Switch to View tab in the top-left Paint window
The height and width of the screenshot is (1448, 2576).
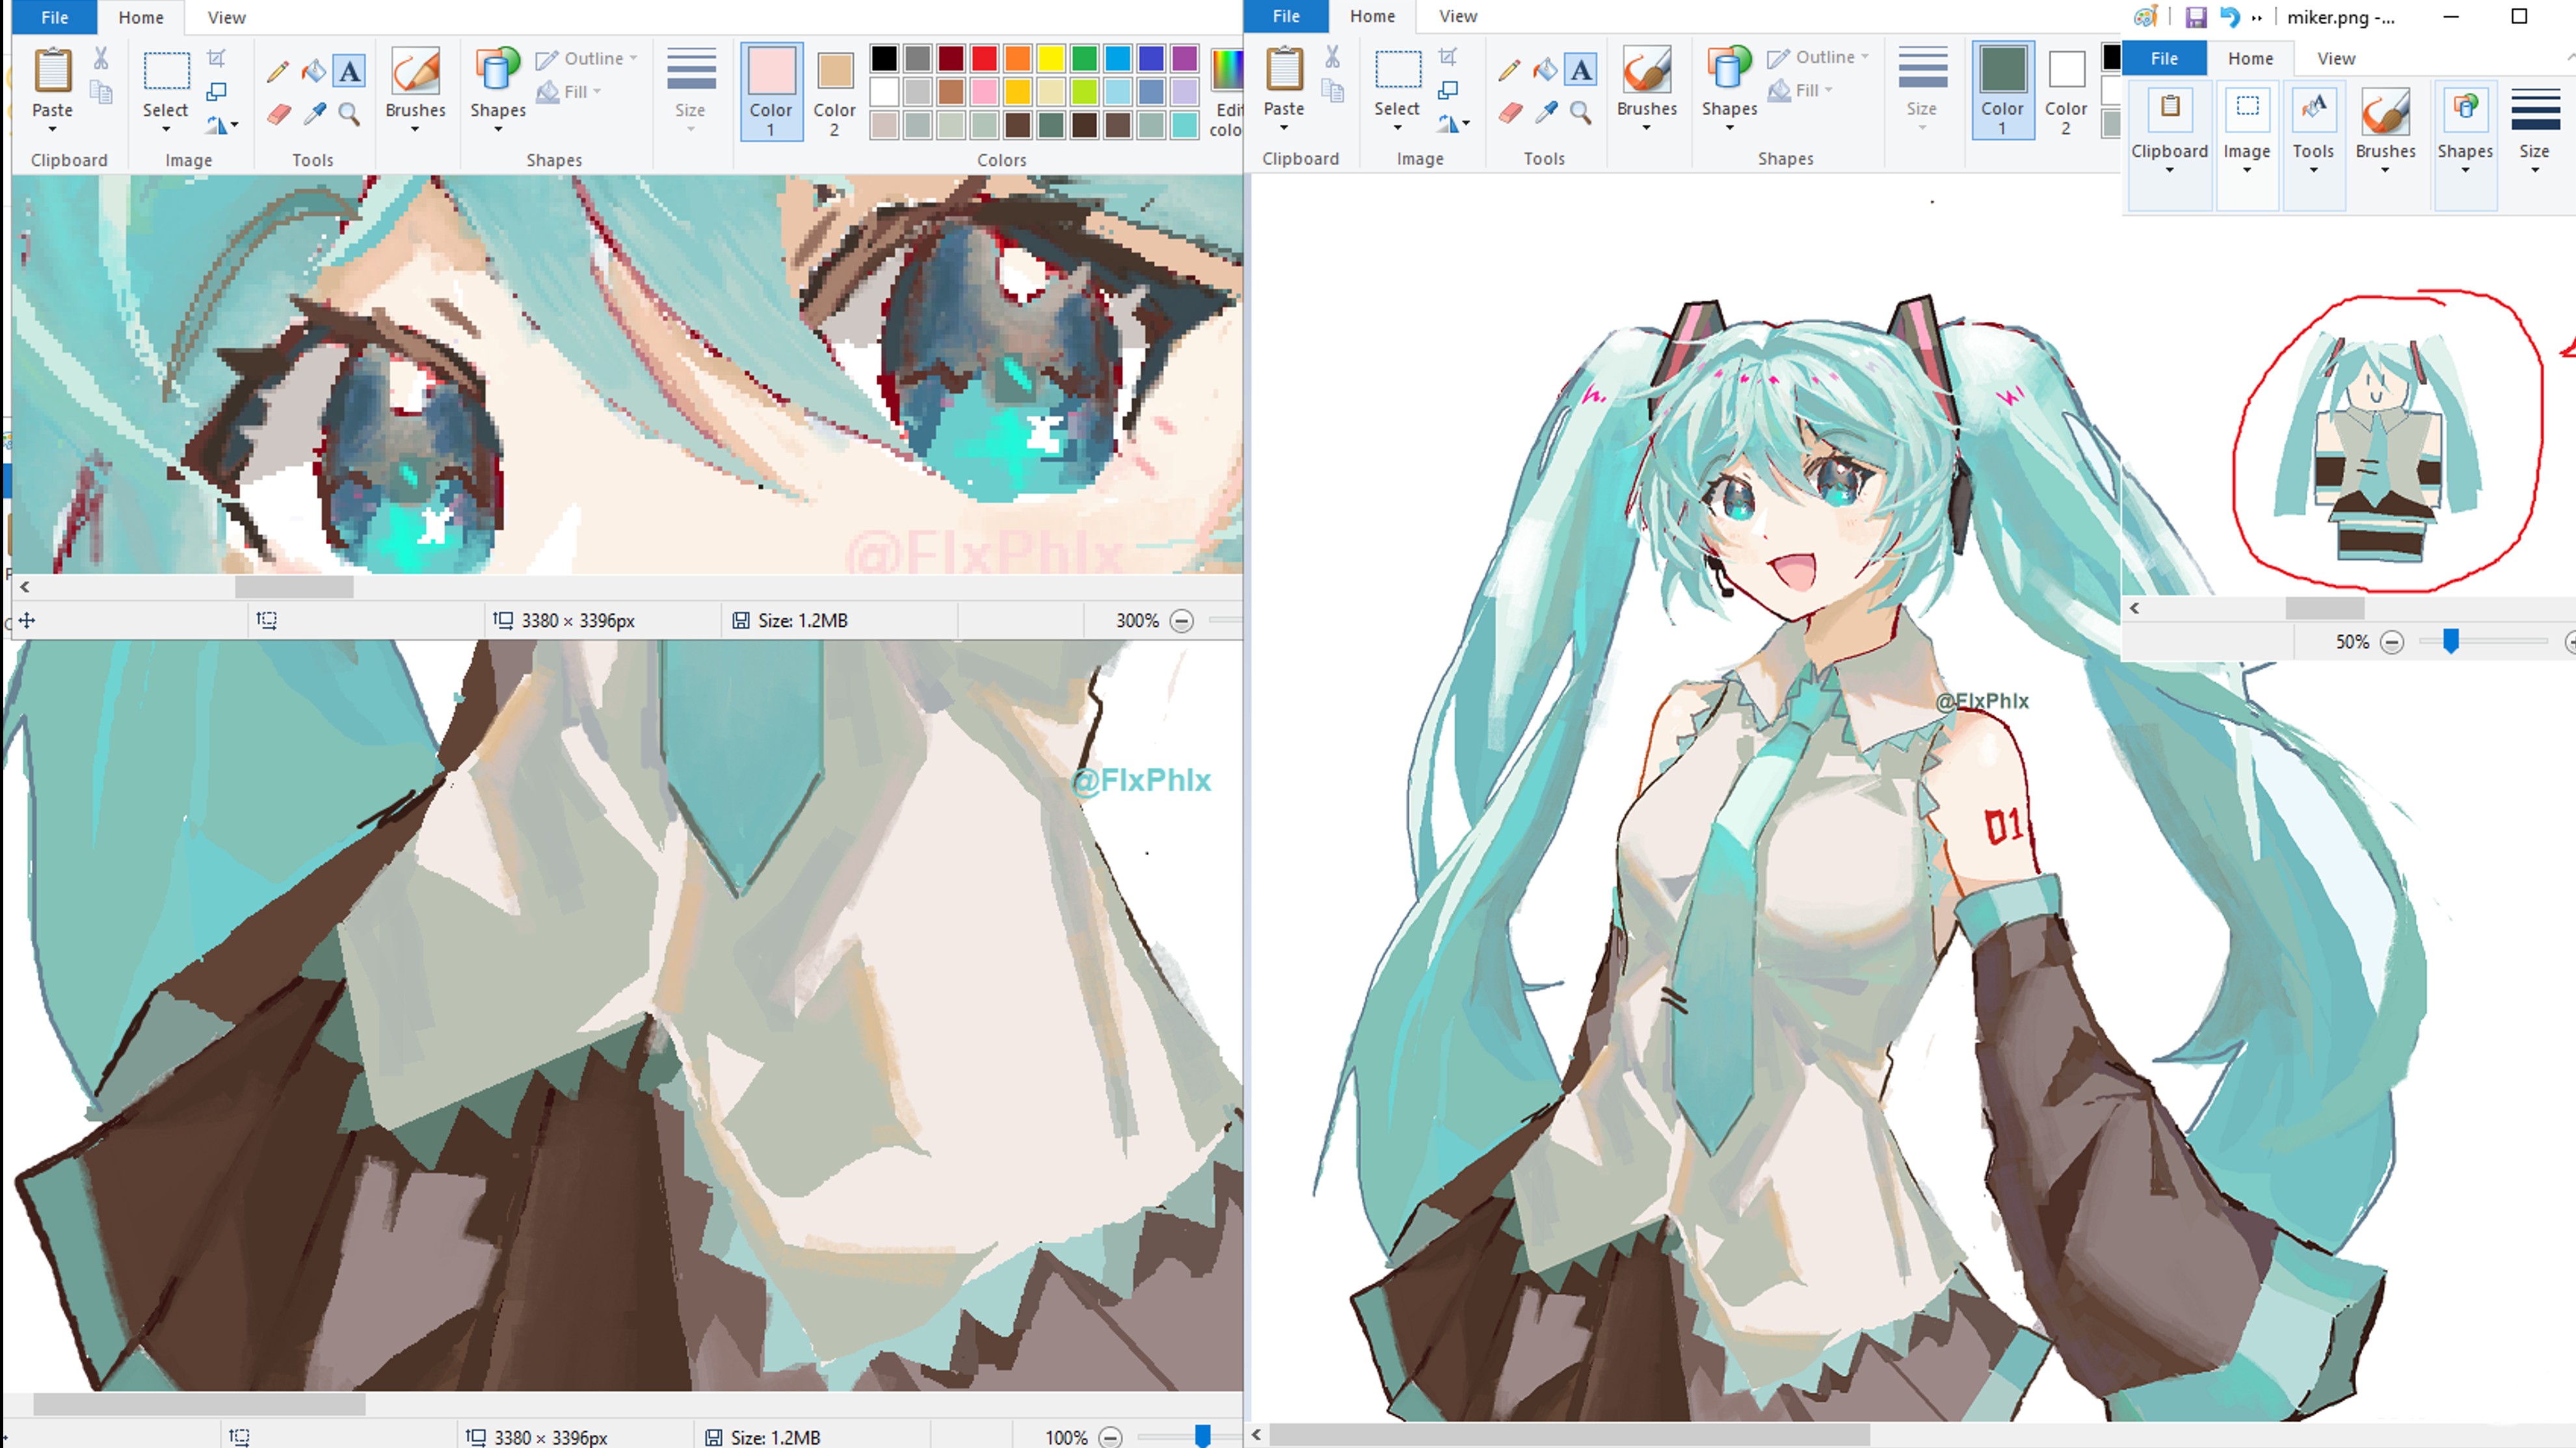click(226, 17)
